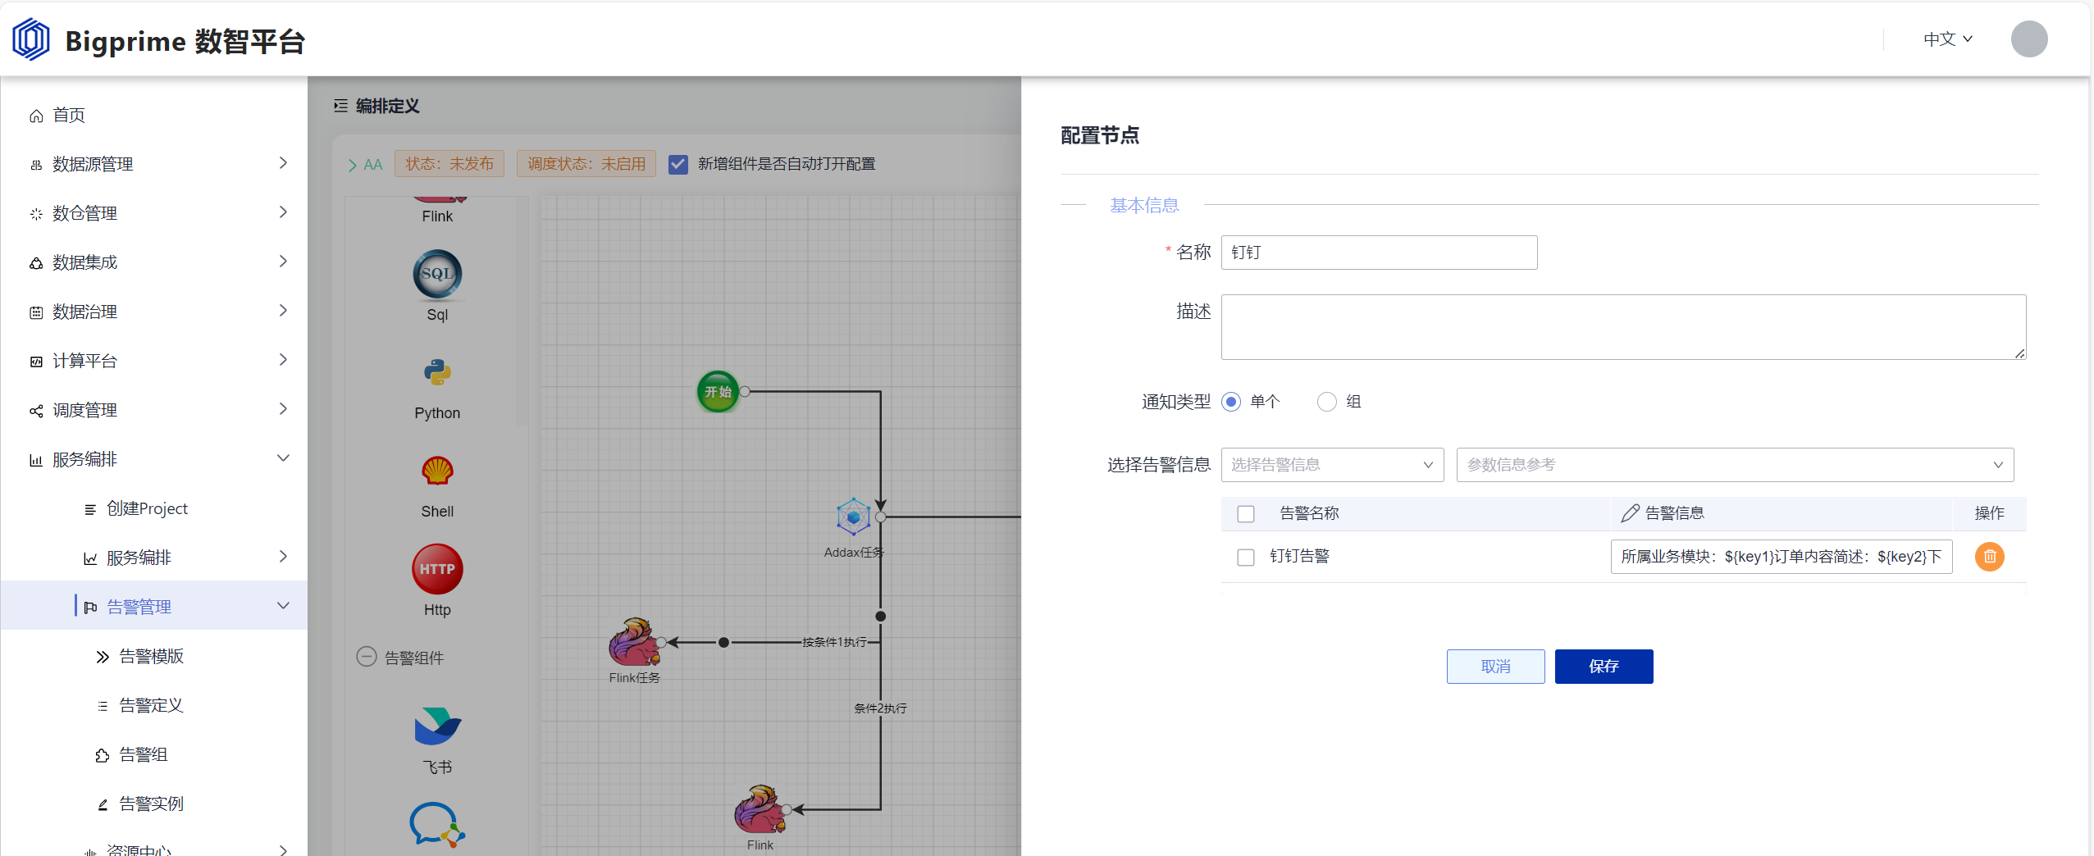Expand the nested 服务编排 submenu

tap(154, 558)
